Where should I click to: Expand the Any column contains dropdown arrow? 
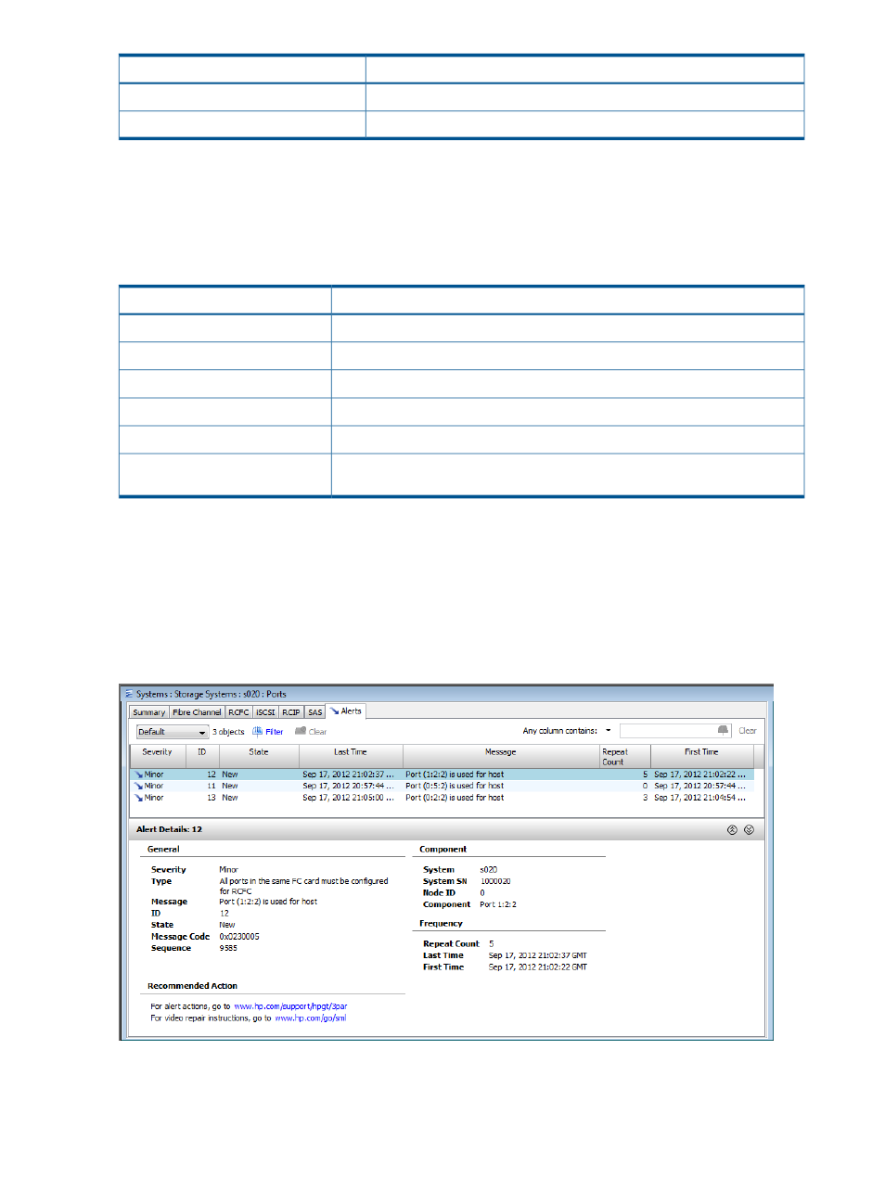pyautogui.click(x=609, y=731)
